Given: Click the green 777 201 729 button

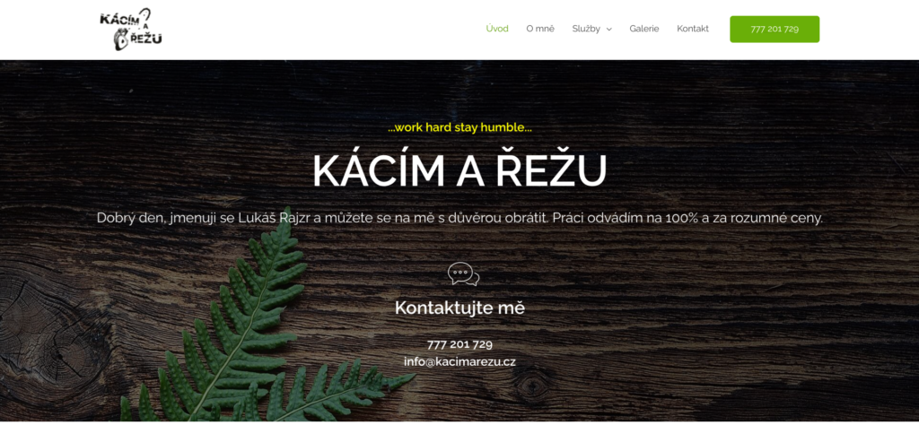Looking at the screenshot, I should [775, 30].
